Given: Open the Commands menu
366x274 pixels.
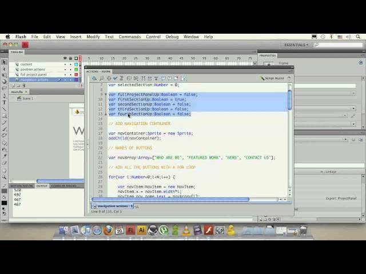Looking at the screenshot, I should tap(130, 37).
